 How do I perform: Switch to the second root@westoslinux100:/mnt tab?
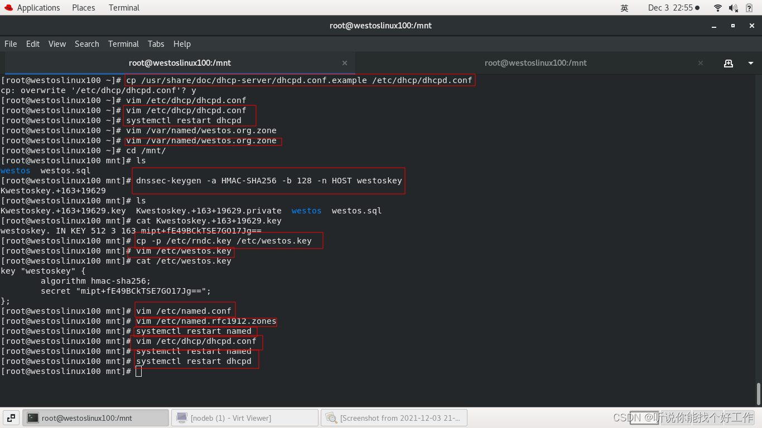click(x=536, y=63)
